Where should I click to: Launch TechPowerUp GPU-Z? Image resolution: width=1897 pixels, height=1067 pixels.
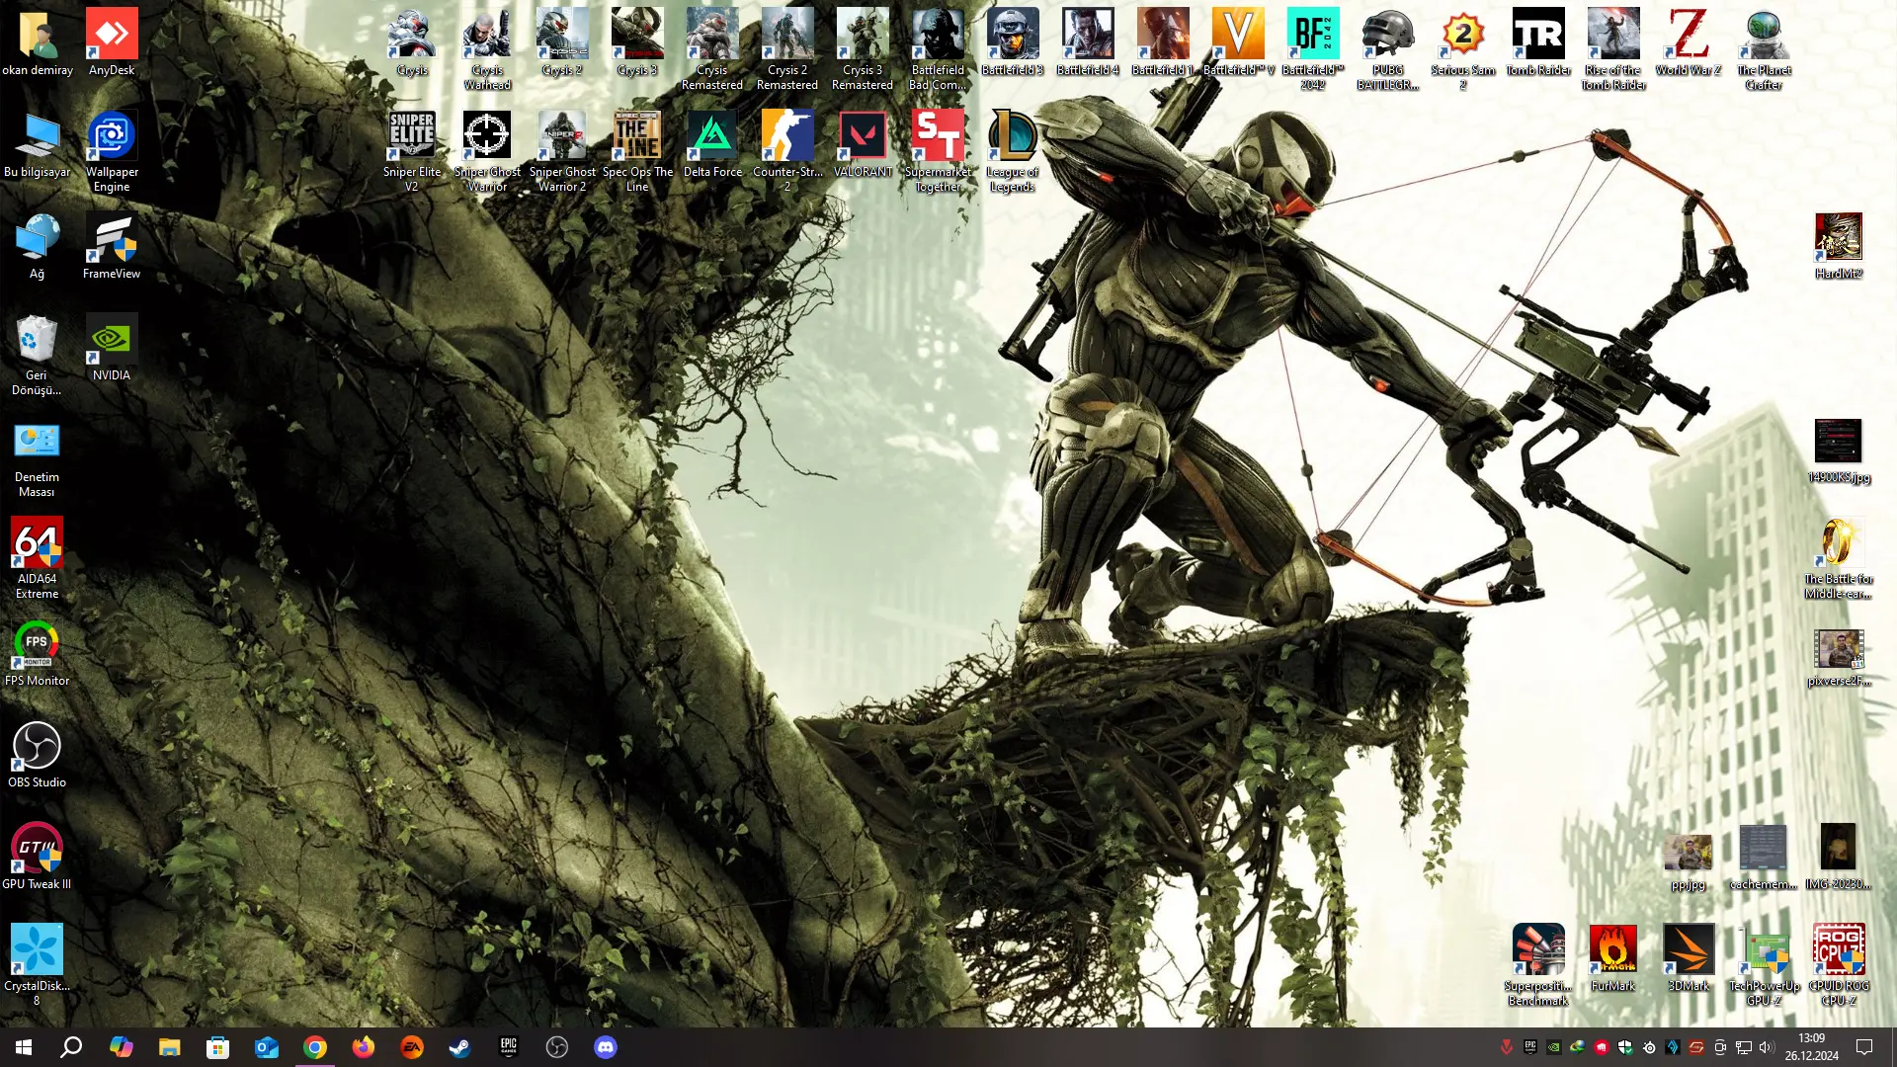pos(1764,965)
